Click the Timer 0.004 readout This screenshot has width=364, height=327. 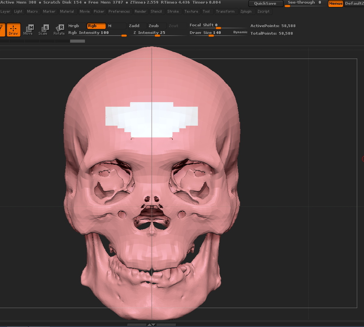[207, 2]
